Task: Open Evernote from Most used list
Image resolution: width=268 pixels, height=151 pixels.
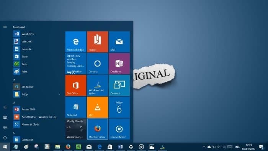Action: pyautogui.click(x=37, y=49)
